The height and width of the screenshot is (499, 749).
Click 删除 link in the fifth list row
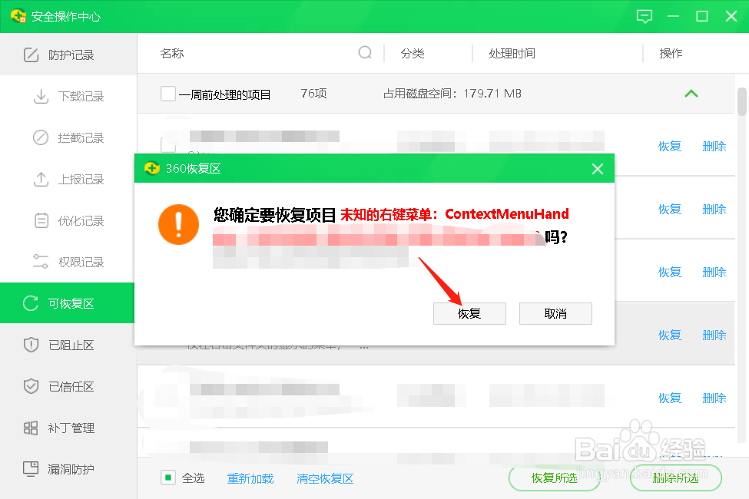click(x=714, y=398)
